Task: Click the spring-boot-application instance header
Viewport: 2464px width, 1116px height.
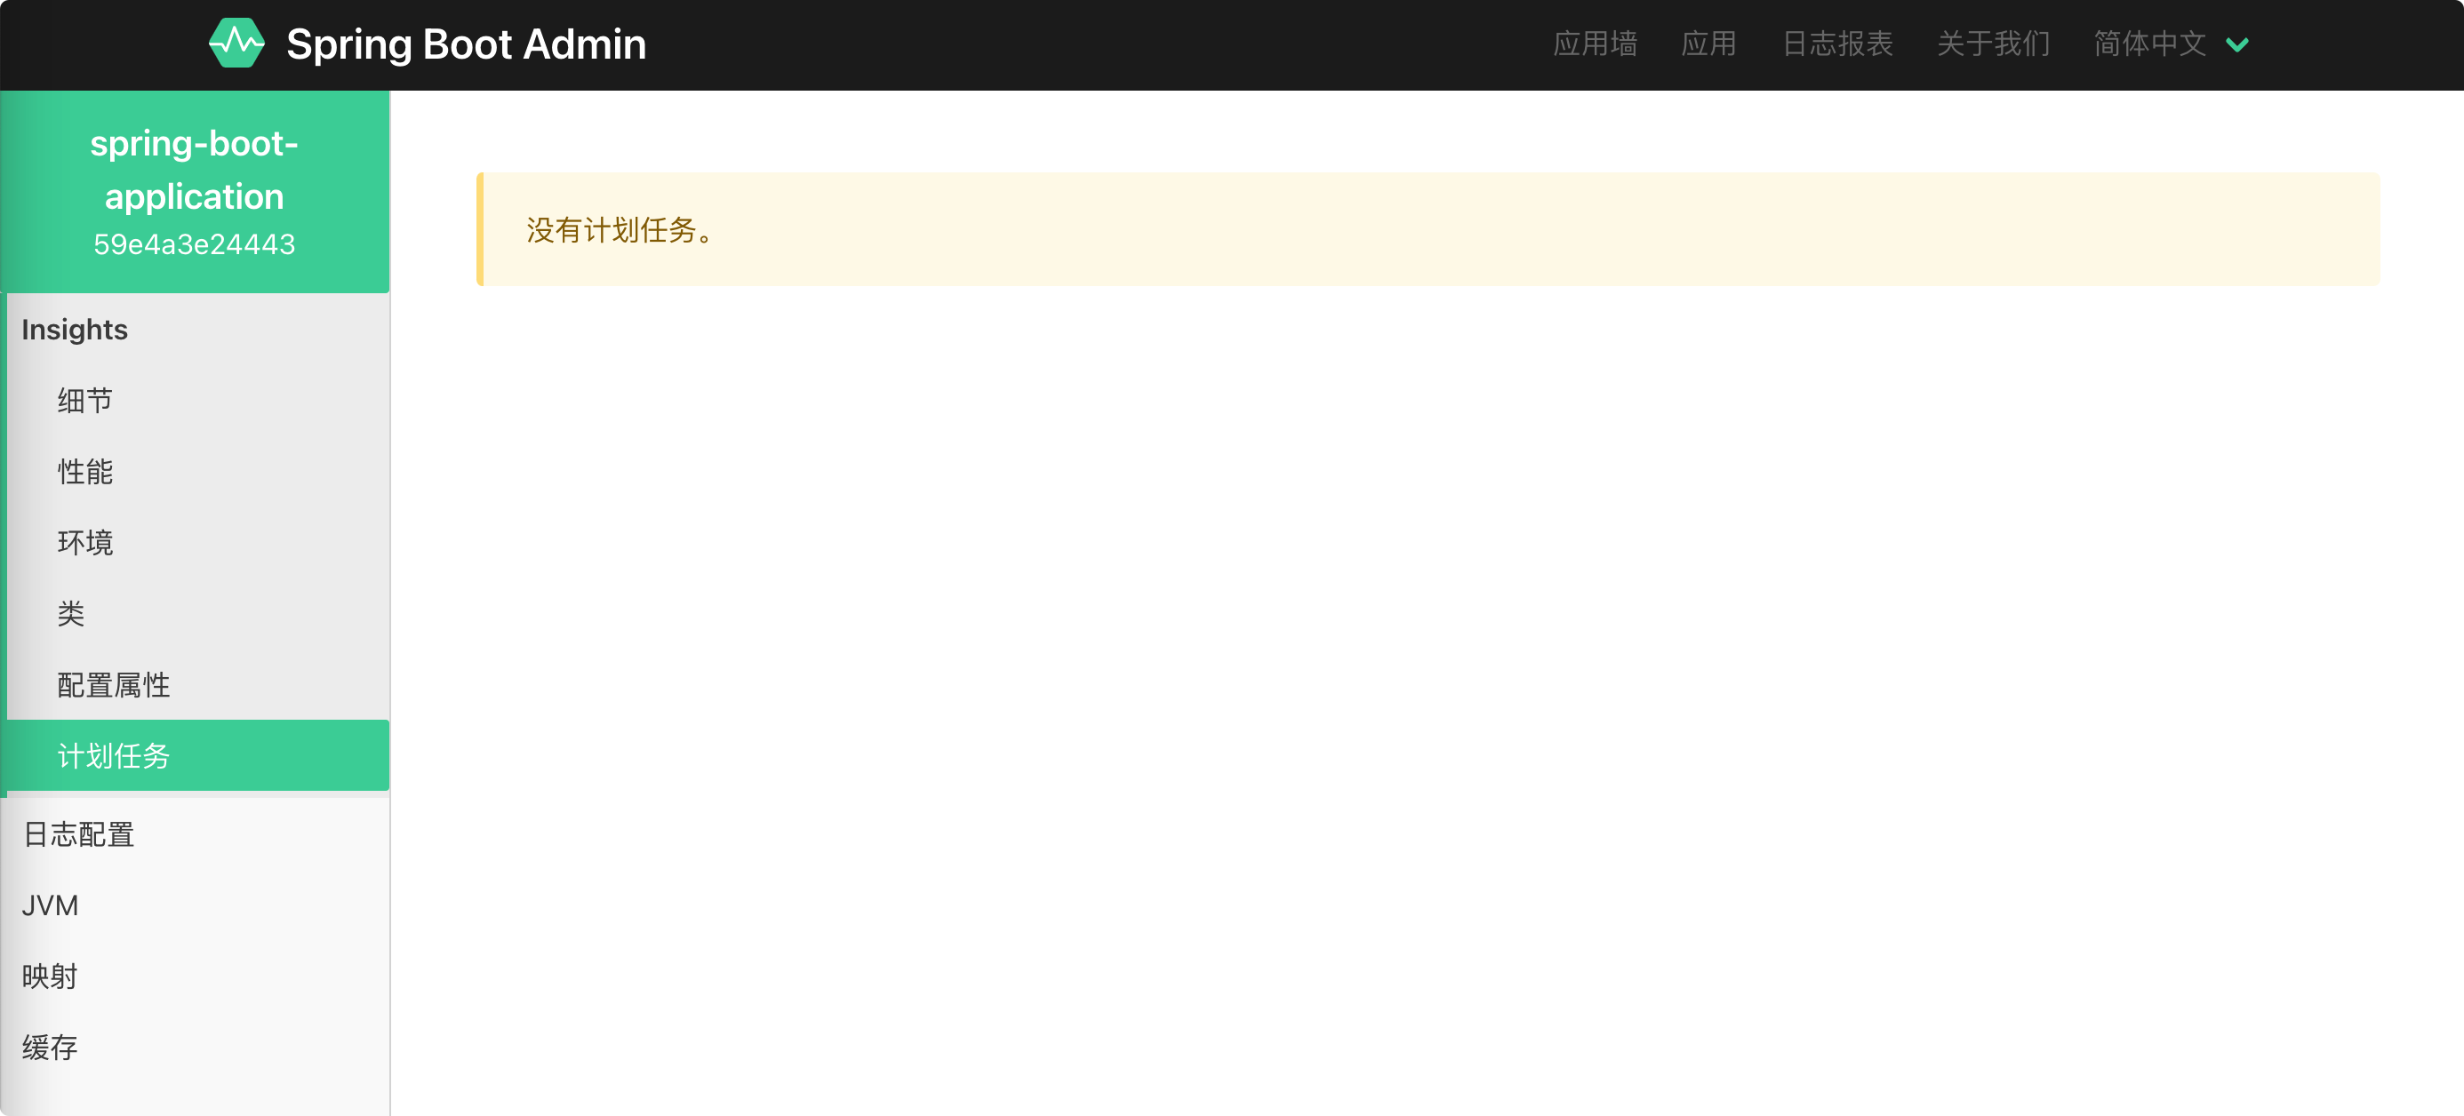Action: (x=196, y=191)
